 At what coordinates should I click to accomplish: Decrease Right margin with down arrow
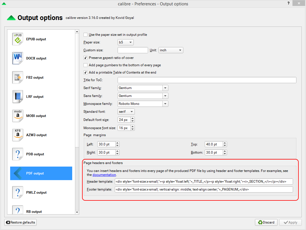(x=117, y=154)
